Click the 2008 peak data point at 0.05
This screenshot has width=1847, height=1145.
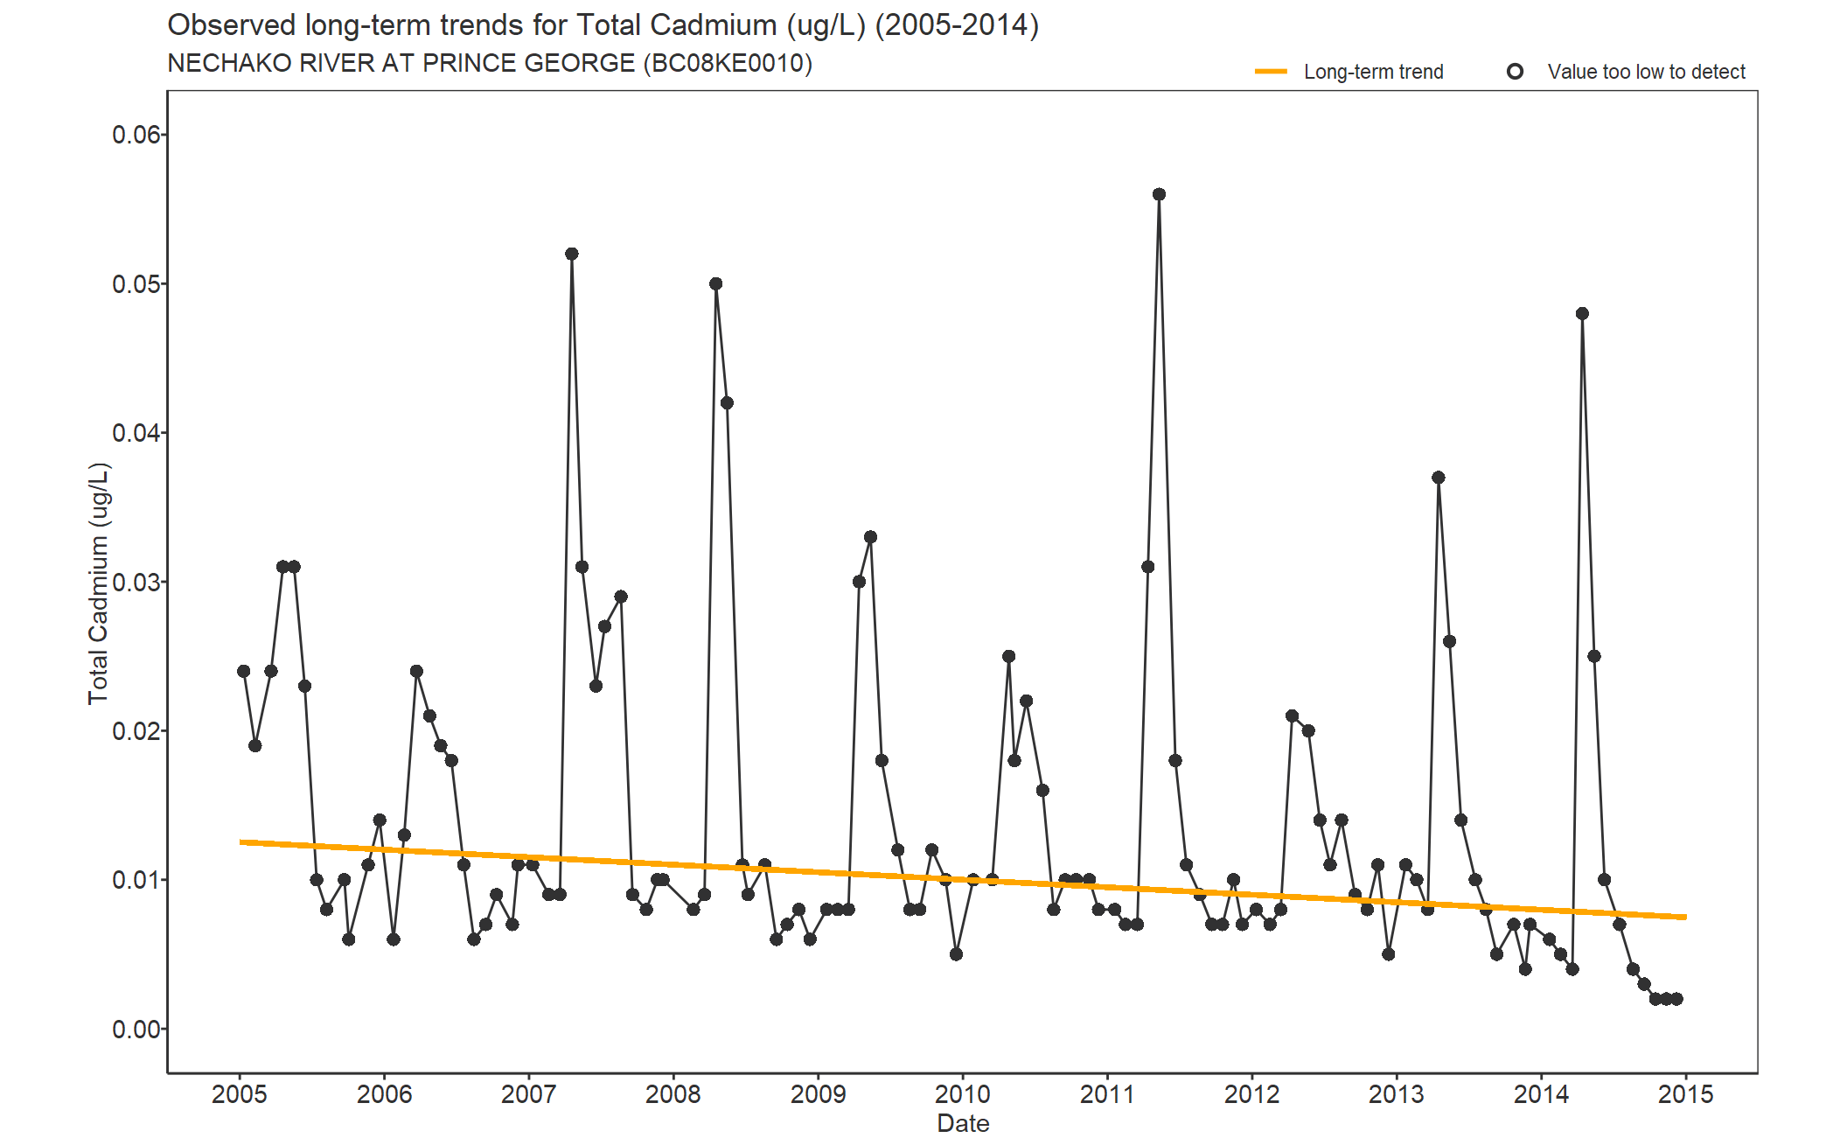click(x=716, y=283)
